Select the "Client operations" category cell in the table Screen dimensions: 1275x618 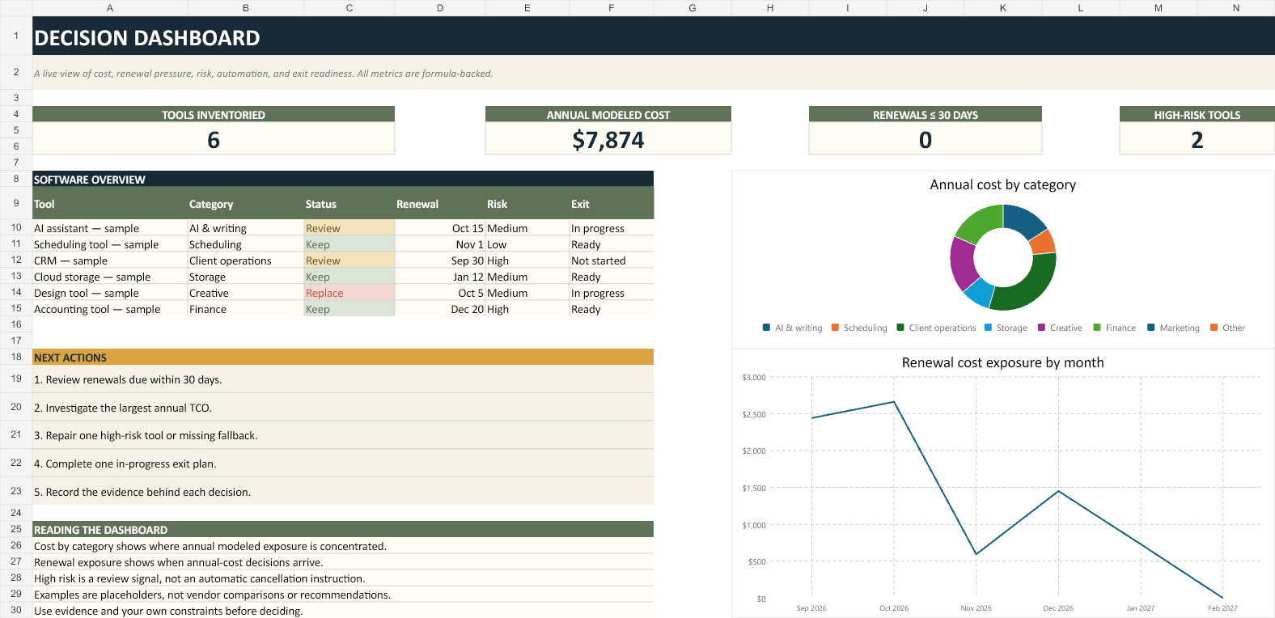(x=246, y=260)
